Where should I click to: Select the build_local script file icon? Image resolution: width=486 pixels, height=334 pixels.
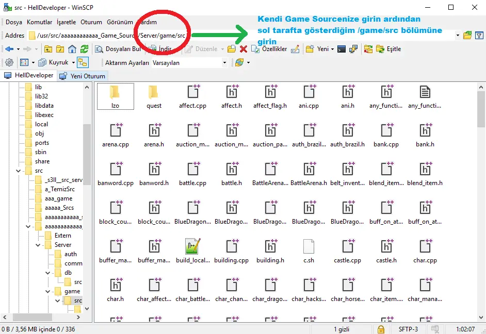193,246
